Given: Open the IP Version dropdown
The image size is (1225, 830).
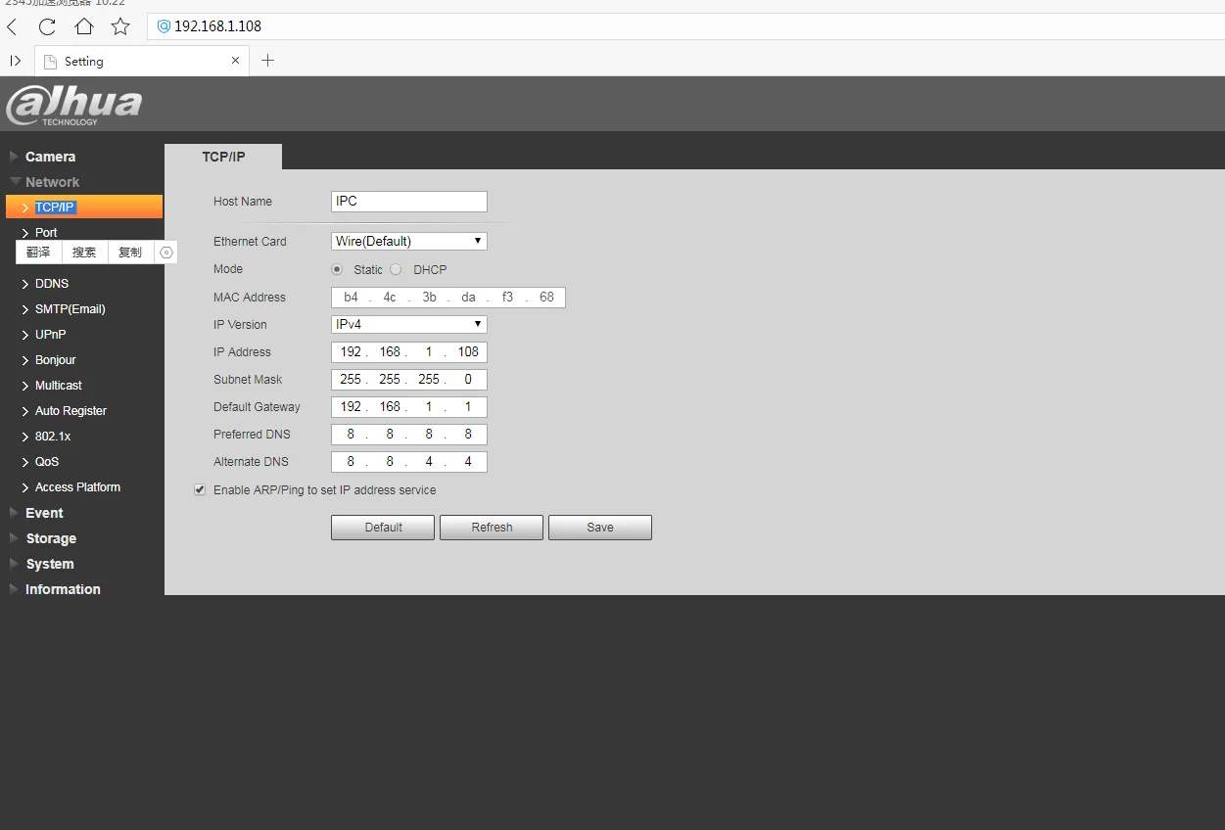Looking at the screenshot, I should pyautogui.click(x=409, y=324).
